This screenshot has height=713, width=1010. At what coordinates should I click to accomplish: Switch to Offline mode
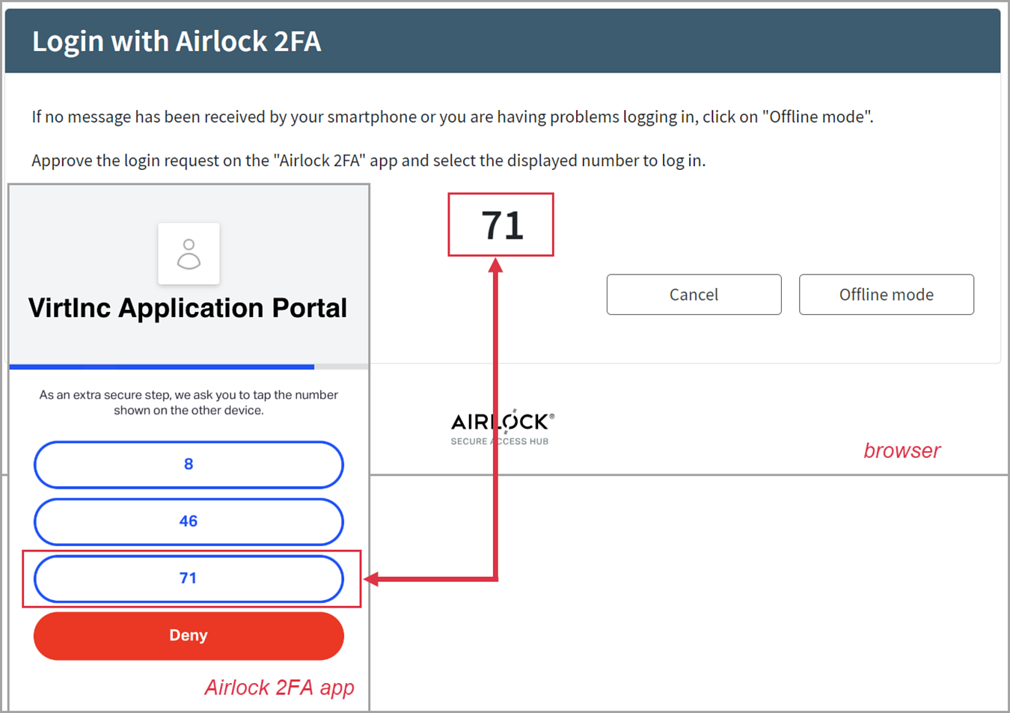886,295
